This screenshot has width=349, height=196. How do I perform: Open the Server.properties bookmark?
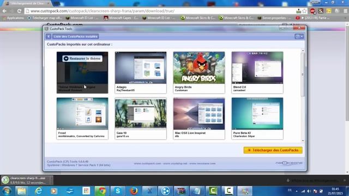click(274, 18)
